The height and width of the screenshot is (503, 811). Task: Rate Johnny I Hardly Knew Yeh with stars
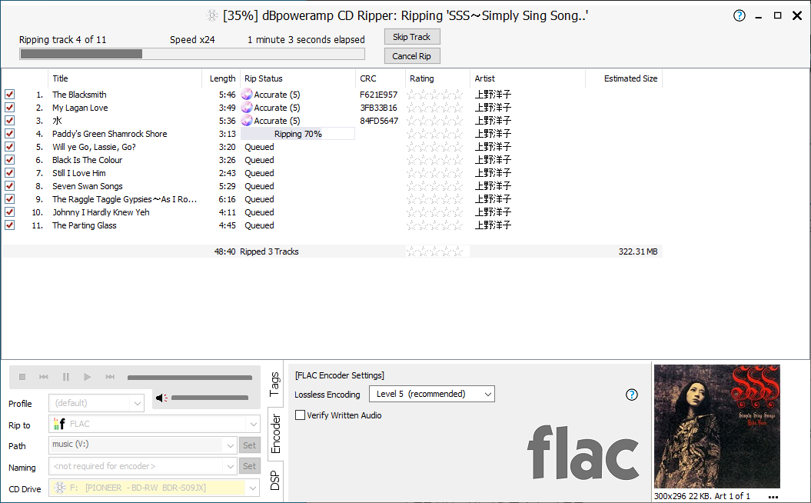tap(434, 212)
